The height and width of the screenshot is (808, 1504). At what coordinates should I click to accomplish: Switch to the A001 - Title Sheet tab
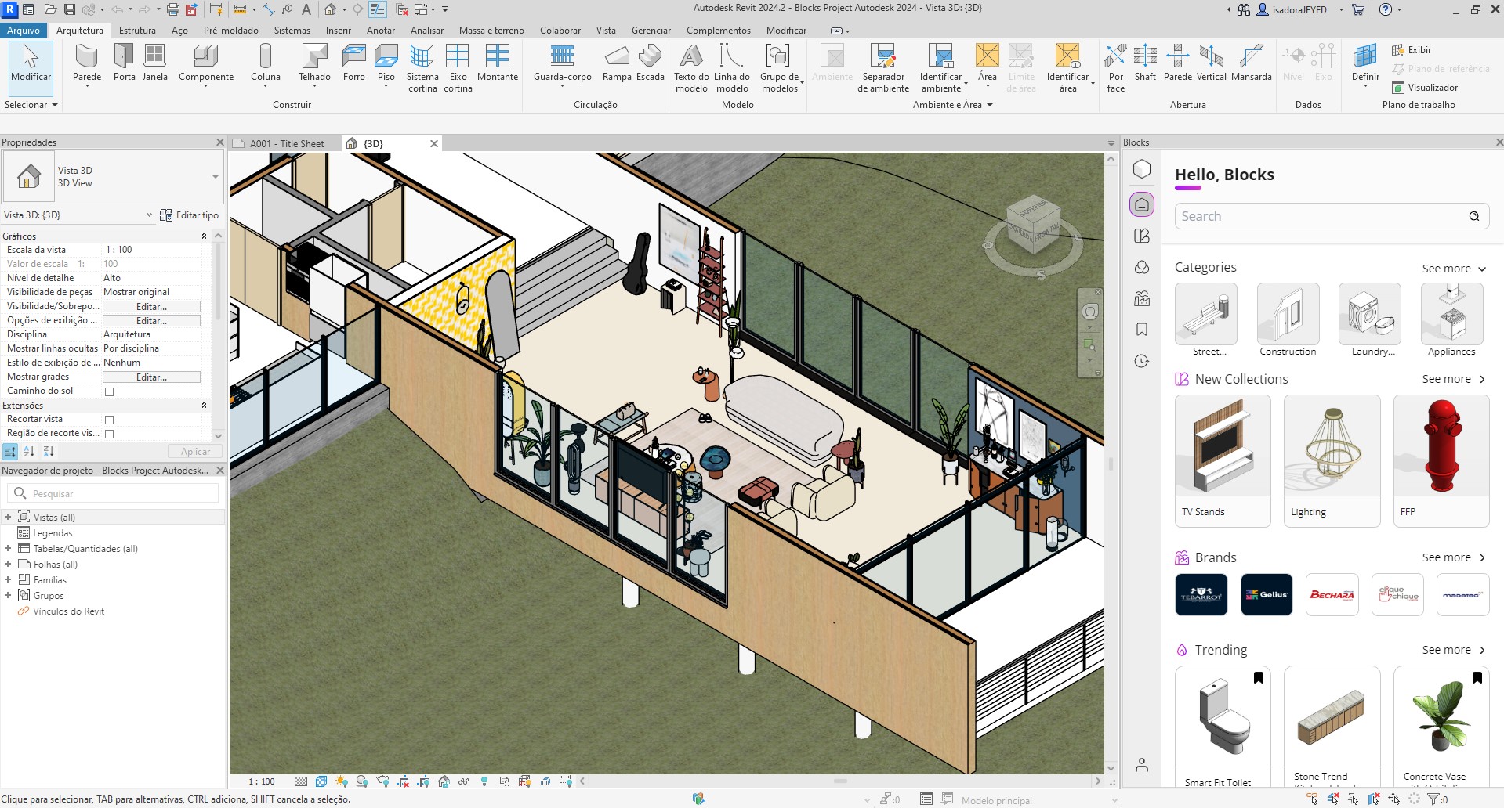[x=286, y=144]
